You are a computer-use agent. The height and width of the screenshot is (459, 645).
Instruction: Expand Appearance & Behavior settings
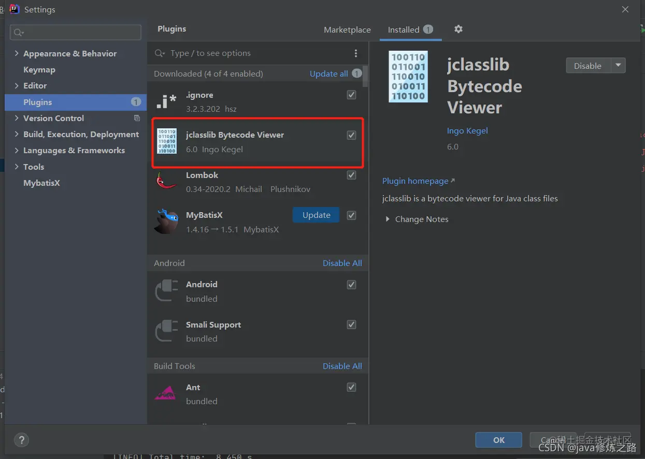17,53
